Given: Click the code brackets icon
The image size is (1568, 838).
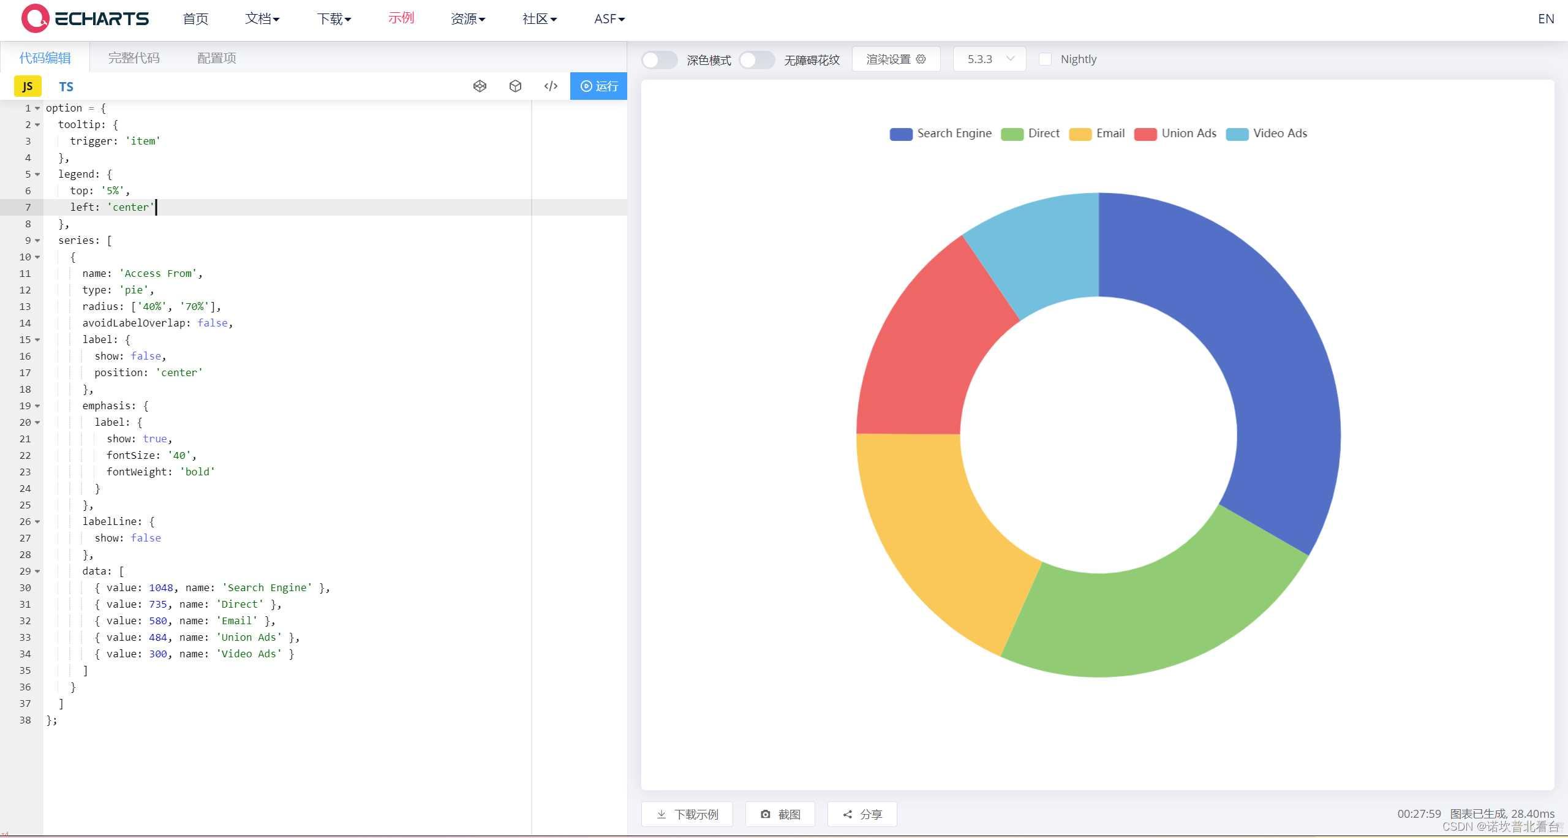Looking at the screenshot, I should pyautogui.click(x=551, y=86).
